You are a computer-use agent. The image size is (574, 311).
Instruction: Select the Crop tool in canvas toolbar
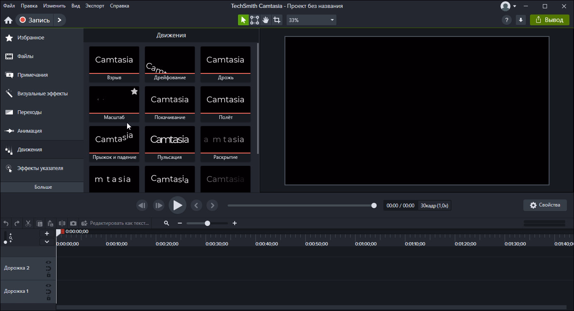tap(277, 20)
